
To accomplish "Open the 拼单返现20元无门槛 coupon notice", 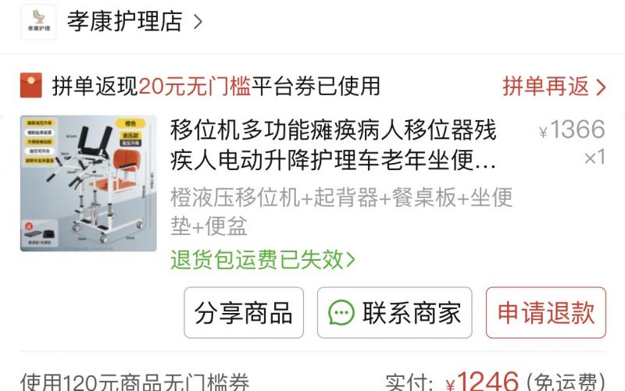I will tap(216, 86).
